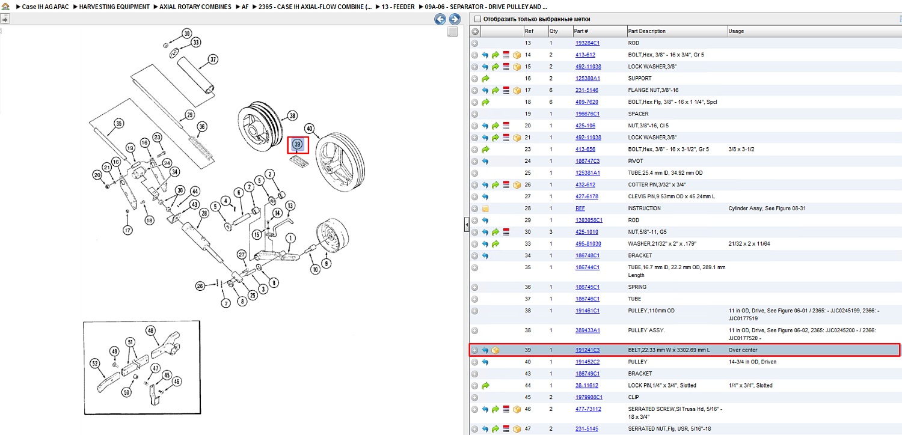Expand all rows using header plus icon

pyautogui.click(x=475, y=31)
